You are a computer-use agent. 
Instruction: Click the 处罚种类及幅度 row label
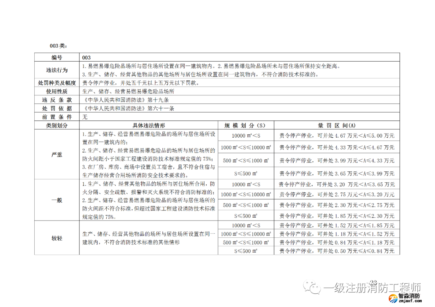point(57,83)
